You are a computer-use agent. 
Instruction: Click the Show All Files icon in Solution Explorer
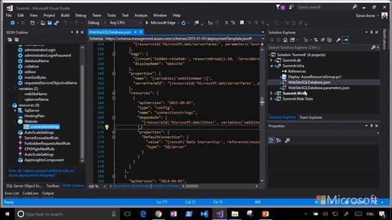330,40
